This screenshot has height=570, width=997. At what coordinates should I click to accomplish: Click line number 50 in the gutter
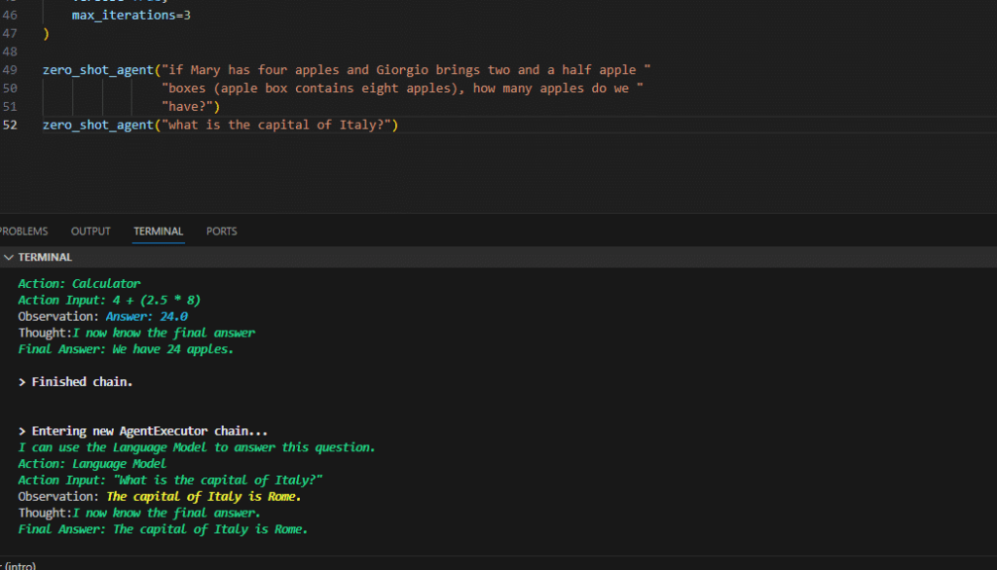10,89
